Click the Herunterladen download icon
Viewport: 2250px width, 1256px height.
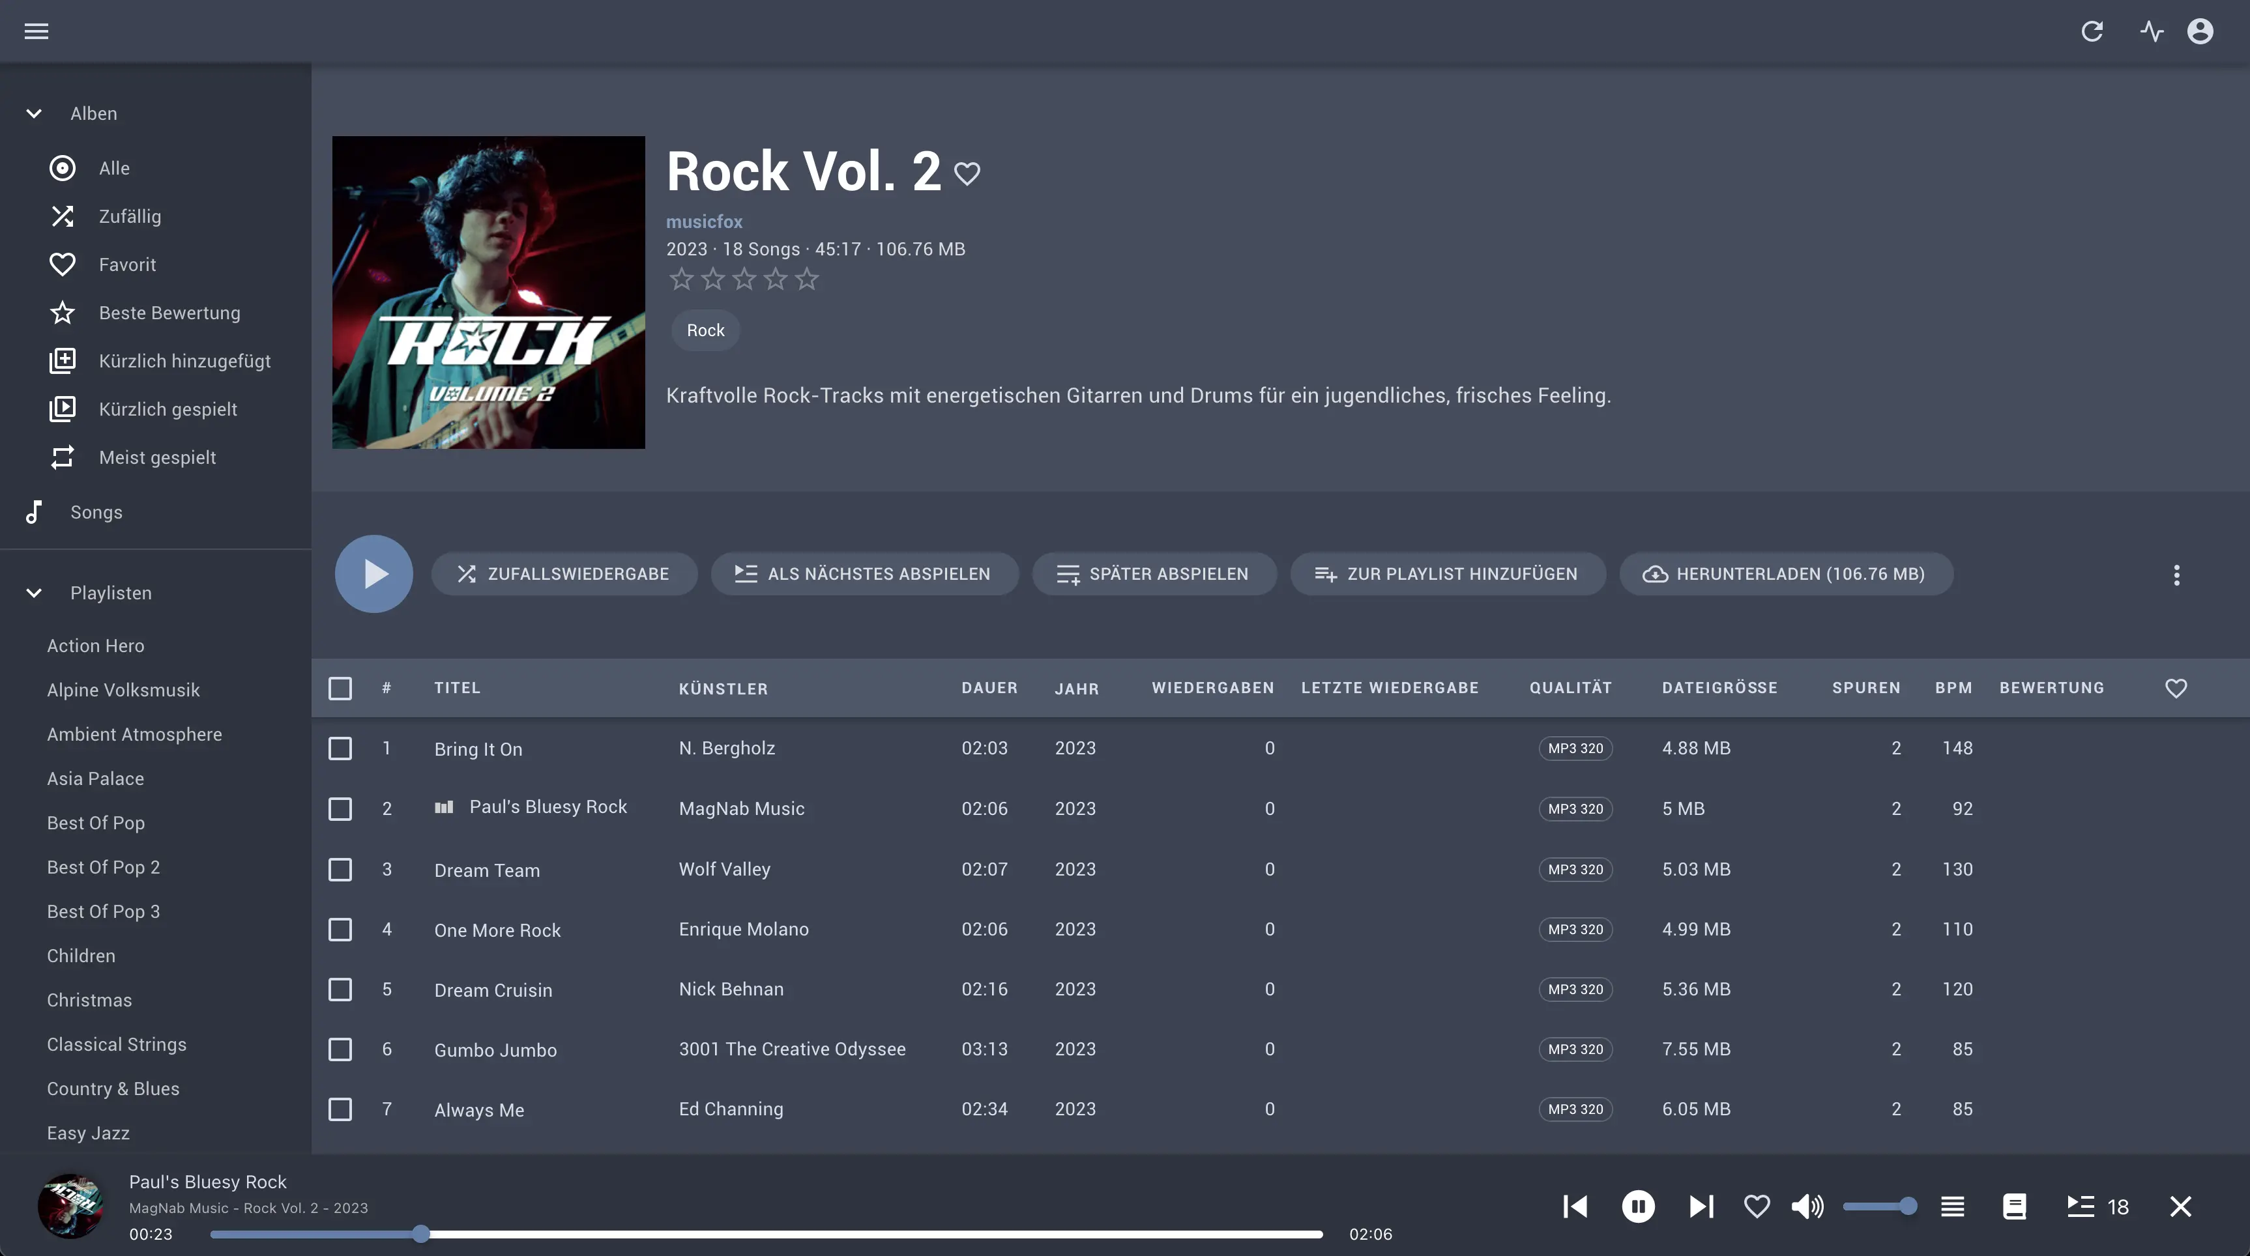[x=1654, y=573]
